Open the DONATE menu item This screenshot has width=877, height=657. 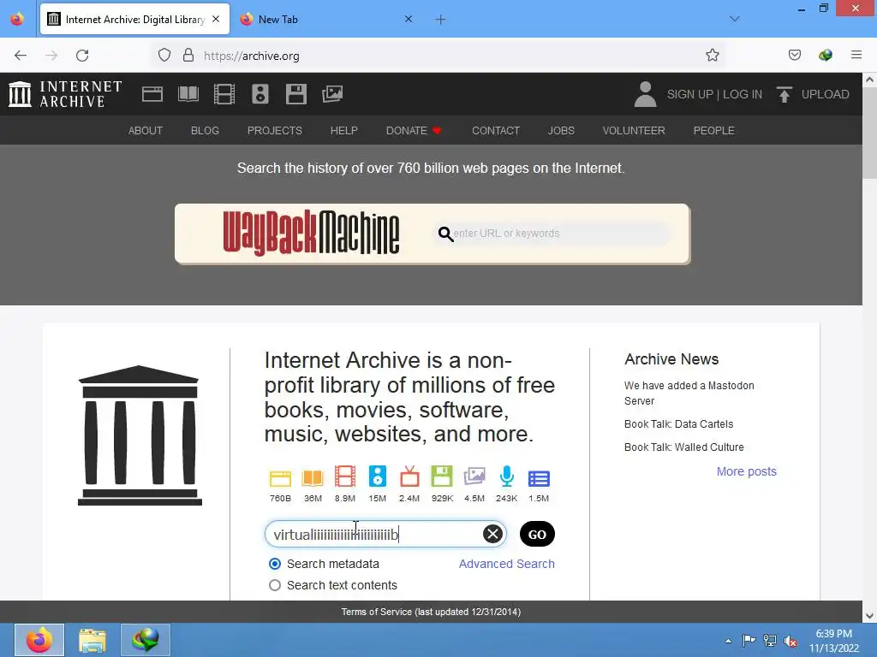[x=414, y=130]
